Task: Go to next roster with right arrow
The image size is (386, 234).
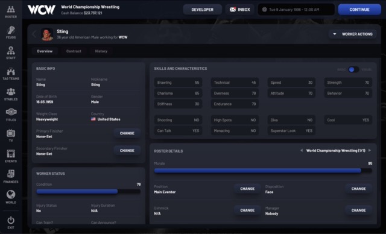Action: pyautogui.click(x=370, y=150)
